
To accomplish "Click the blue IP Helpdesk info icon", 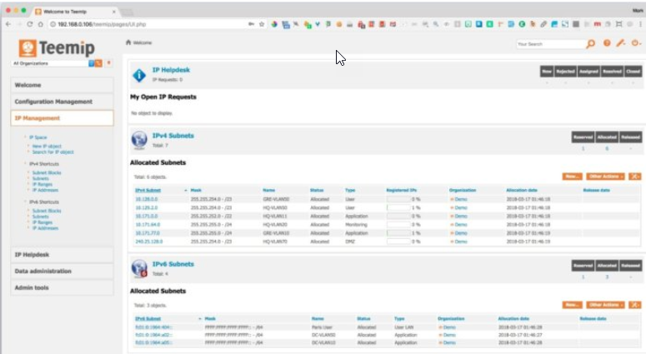I will click(x=139, y=75).
